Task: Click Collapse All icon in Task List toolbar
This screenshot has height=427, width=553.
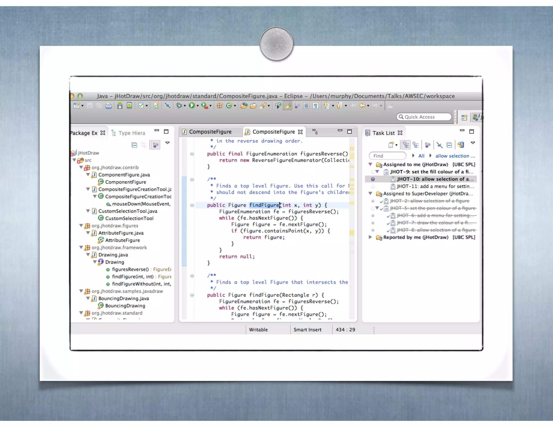Action: tap(449, 145)
